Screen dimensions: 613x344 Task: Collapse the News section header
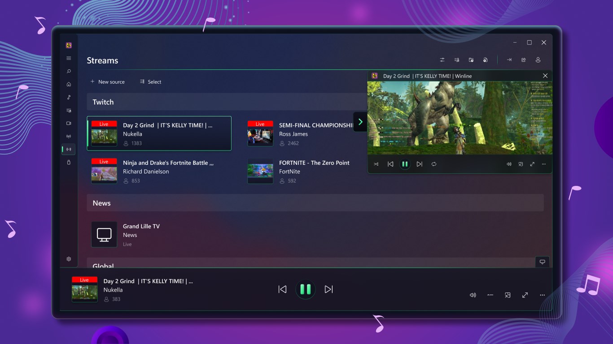(x=315, y=203)
